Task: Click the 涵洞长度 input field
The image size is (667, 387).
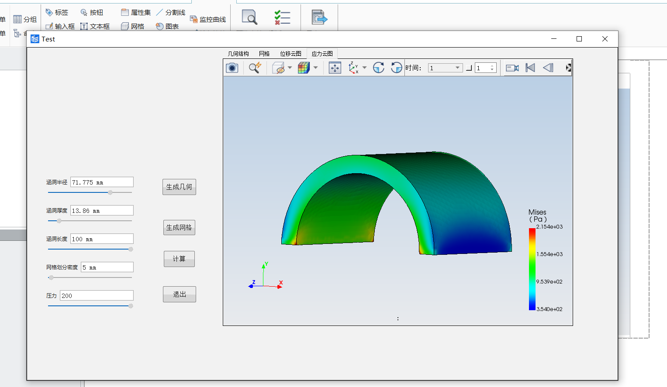Action: [x=102, y=239]
